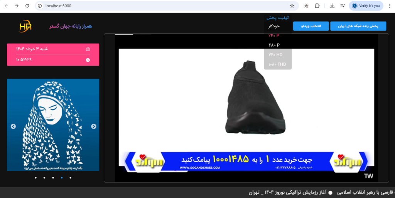This screenshot has width=395, height=198.
Task: Click the localhost:3000 address field
Action: 166,6
